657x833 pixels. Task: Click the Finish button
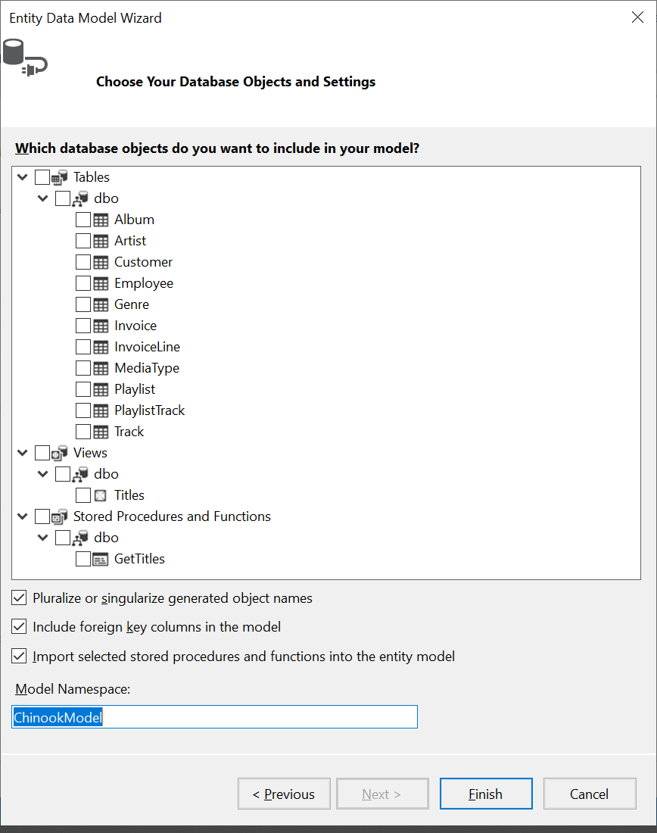pyautogui.click(x=486, y=794)
